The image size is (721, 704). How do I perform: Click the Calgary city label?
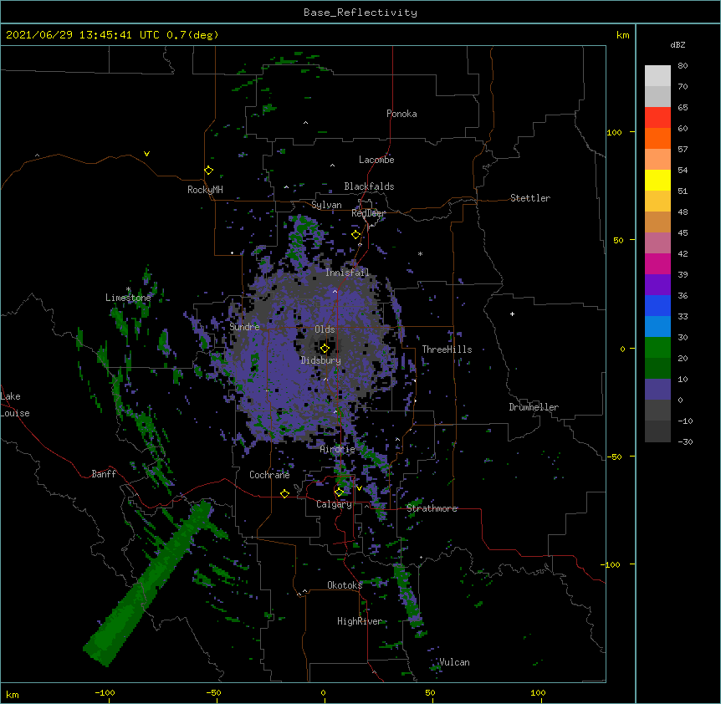tap(334, 504)
